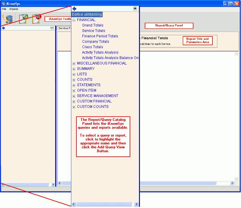Click the catalog panel horizontal scrollbar
This screenshot has width=241, height=208.
click(104, 204)
